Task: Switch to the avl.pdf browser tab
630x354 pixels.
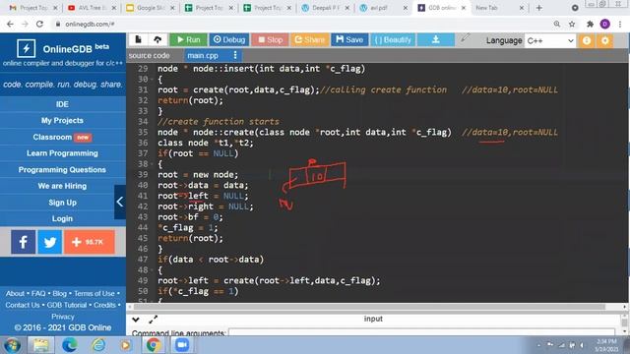Action: pos(383,8)
